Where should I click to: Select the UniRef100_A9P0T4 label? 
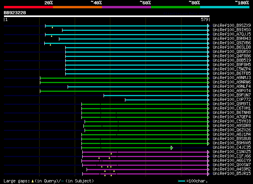pos(232,91)
